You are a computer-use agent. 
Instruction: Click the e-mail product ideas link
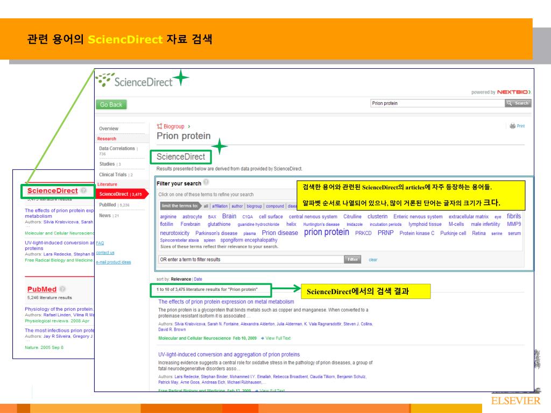pos(114,262)
